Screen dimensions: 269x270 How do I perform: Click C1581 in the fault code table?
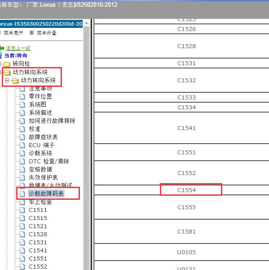pos(186,231)
